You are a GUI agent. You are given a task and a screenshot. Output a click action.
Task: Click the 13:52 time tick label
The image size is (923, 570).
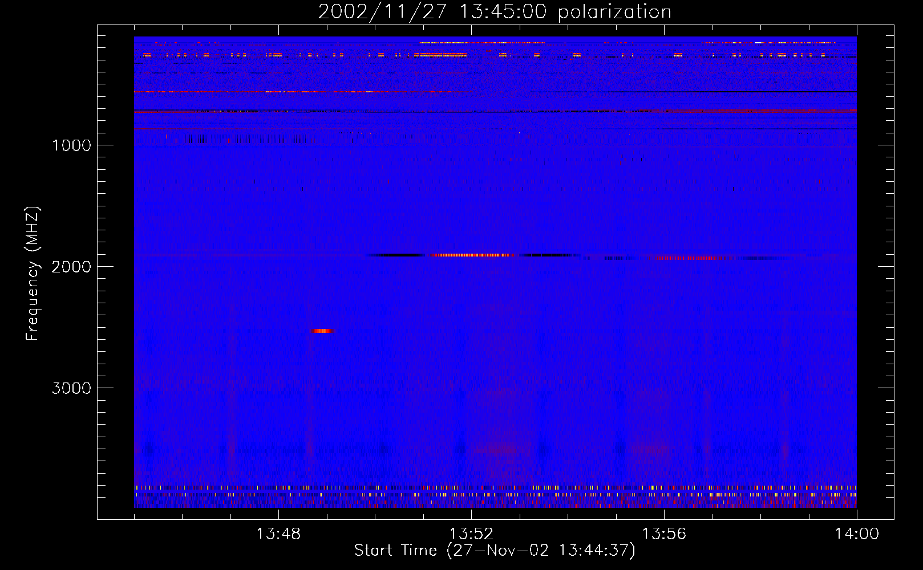(x=471, y=534)
